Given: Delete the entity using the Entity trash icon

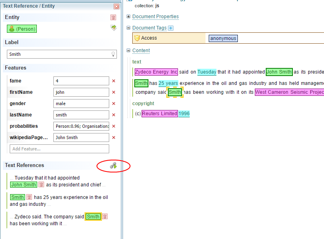Looking at the screenshot, I should [113, 17].
